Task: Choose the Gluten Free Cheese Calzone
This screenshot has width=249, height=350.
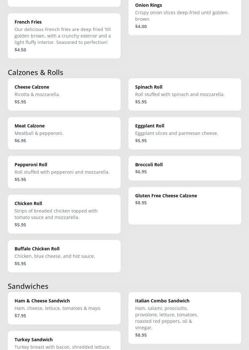Action: (x=185, y=205)
